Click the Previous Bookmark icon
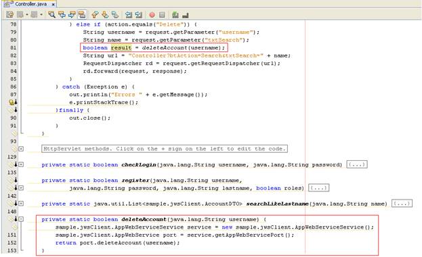This screenshot has width=422, height=257. click(x=95, y=14)
